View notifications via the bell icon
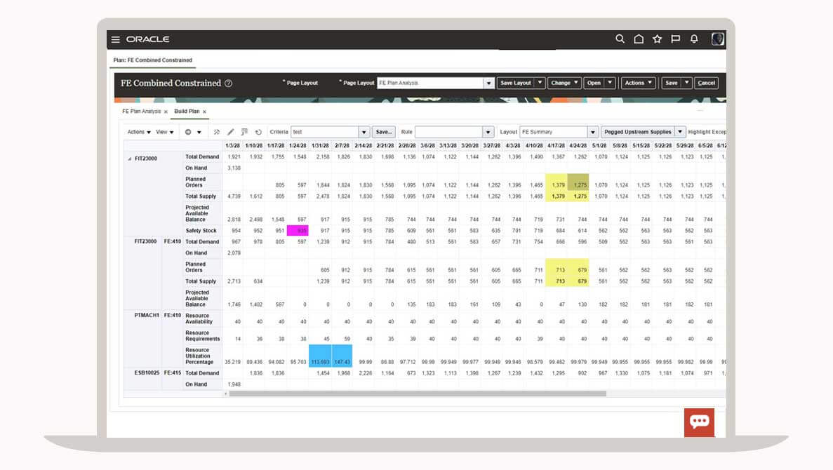Image resolution: width=833 pixels, height=470 pixels. (694, 39)
